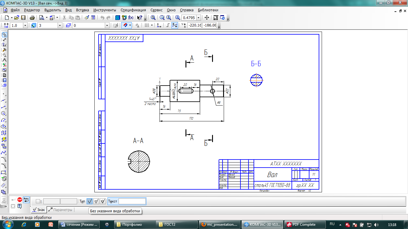Expand the grid options dropdown arrow
Viewport: 408px width, 229px height.
pos(152,25)
